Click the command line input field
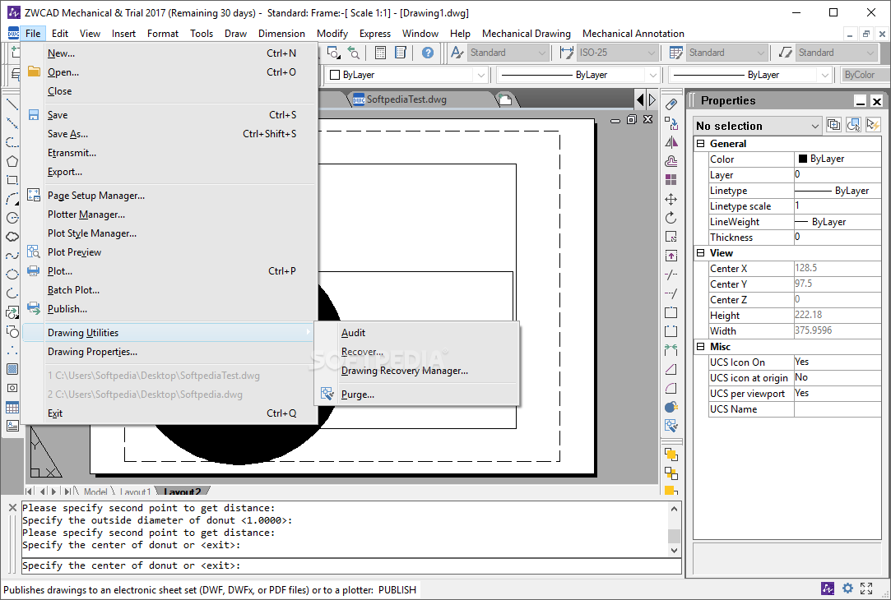 [x=350, y=565]
